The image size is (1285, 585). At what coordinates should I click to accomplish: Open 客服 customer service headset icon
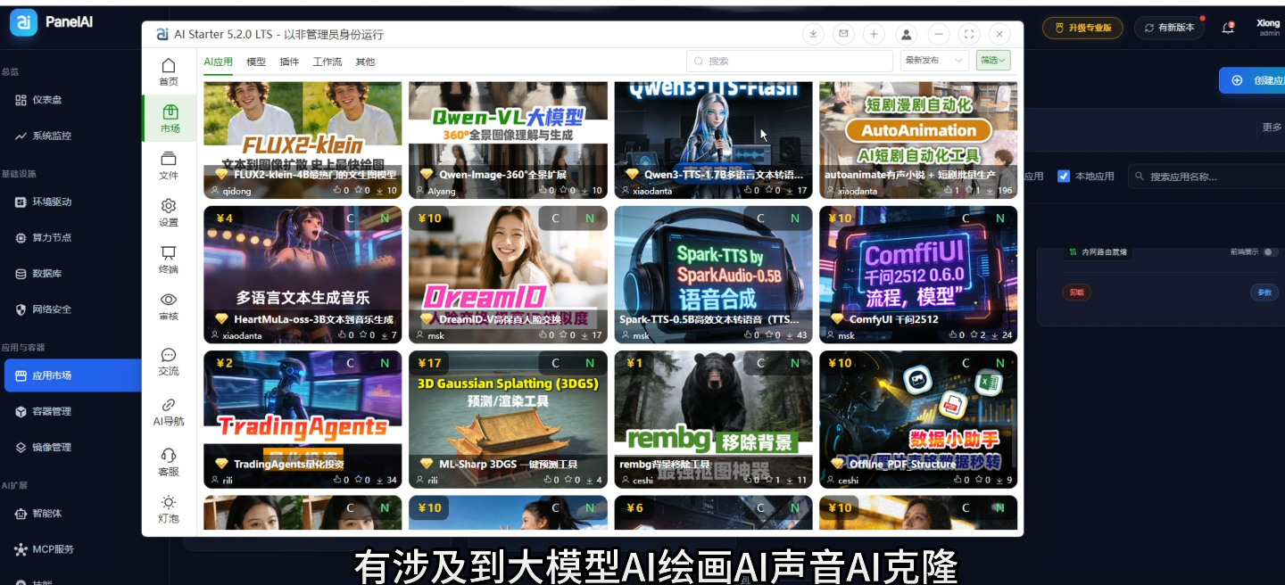(x=169, y=462)
